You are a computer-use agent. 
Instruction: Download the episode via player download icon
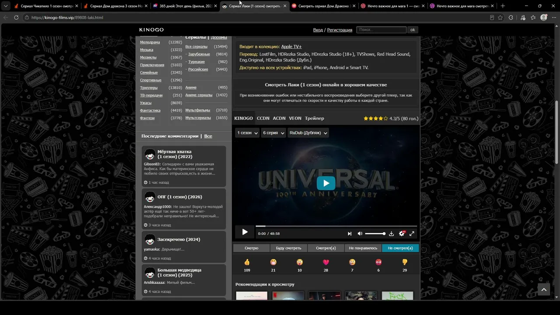[x=391, y=234]
